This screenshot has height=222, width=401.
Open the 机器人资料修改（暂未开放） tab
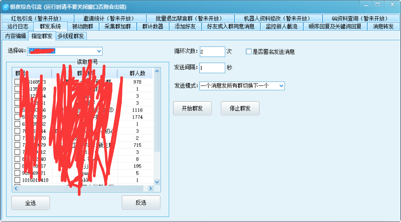(278, 19)
